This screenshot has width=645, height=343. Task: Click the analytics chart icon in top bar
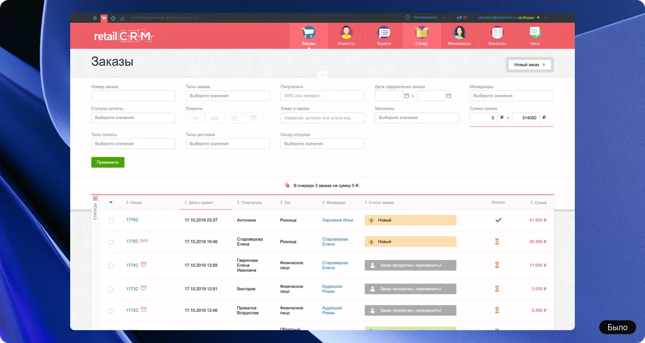coord(123,18)
